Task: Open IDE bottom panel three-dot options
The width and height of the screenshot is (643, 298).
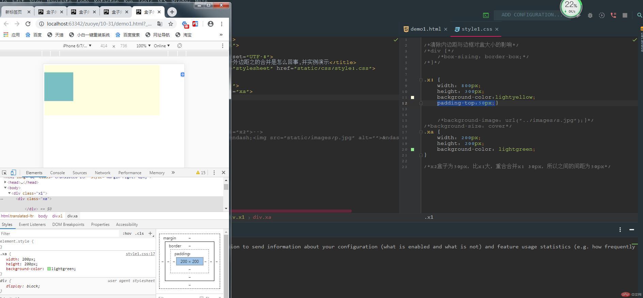Action: (620, 230)
